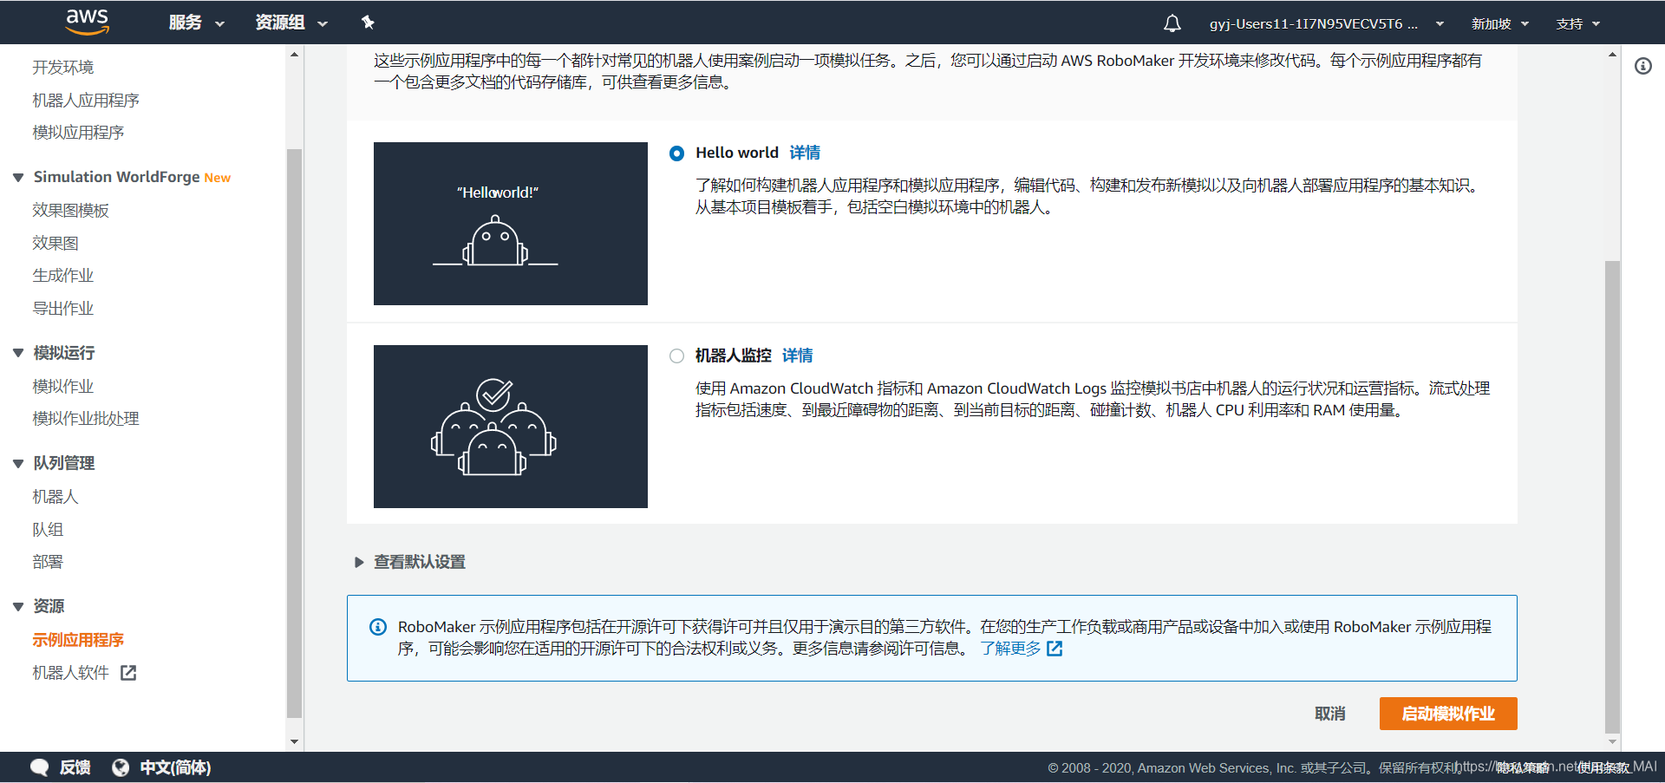Image resolution: width=1665 pixels, height=783 pixels.
Task: Collapse the 资源 section
Action: coord(18,607)
